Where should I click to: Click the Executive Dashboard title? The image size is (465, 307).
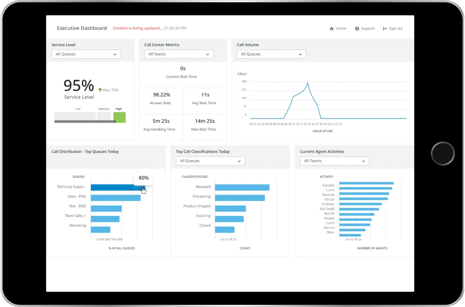pos(82,28)
